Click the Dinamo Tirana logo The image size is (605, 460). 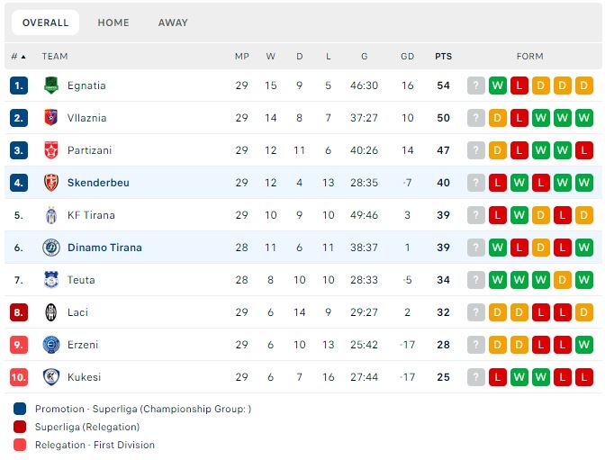pos(51,248)
